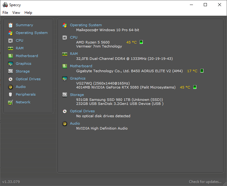227x186 pixels.
Task: Select Operating System in the sidebar
Action: [x=32, y=33]
